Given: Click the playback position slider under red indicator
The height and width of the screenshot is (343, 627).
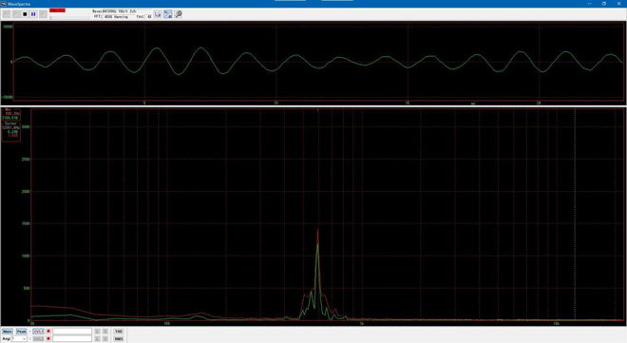Looking at the screenshot, I should pyautogui.click(x=69, y=17).
